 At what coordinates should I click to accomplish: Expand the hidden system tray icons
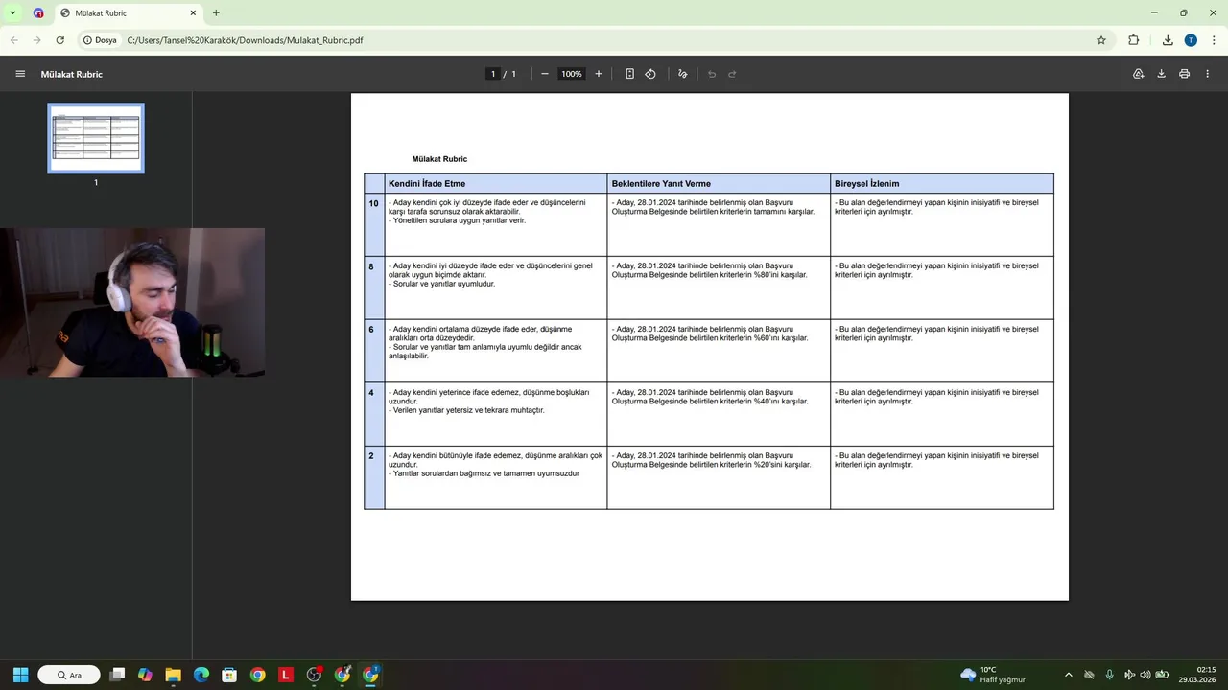pos(1069,675)
